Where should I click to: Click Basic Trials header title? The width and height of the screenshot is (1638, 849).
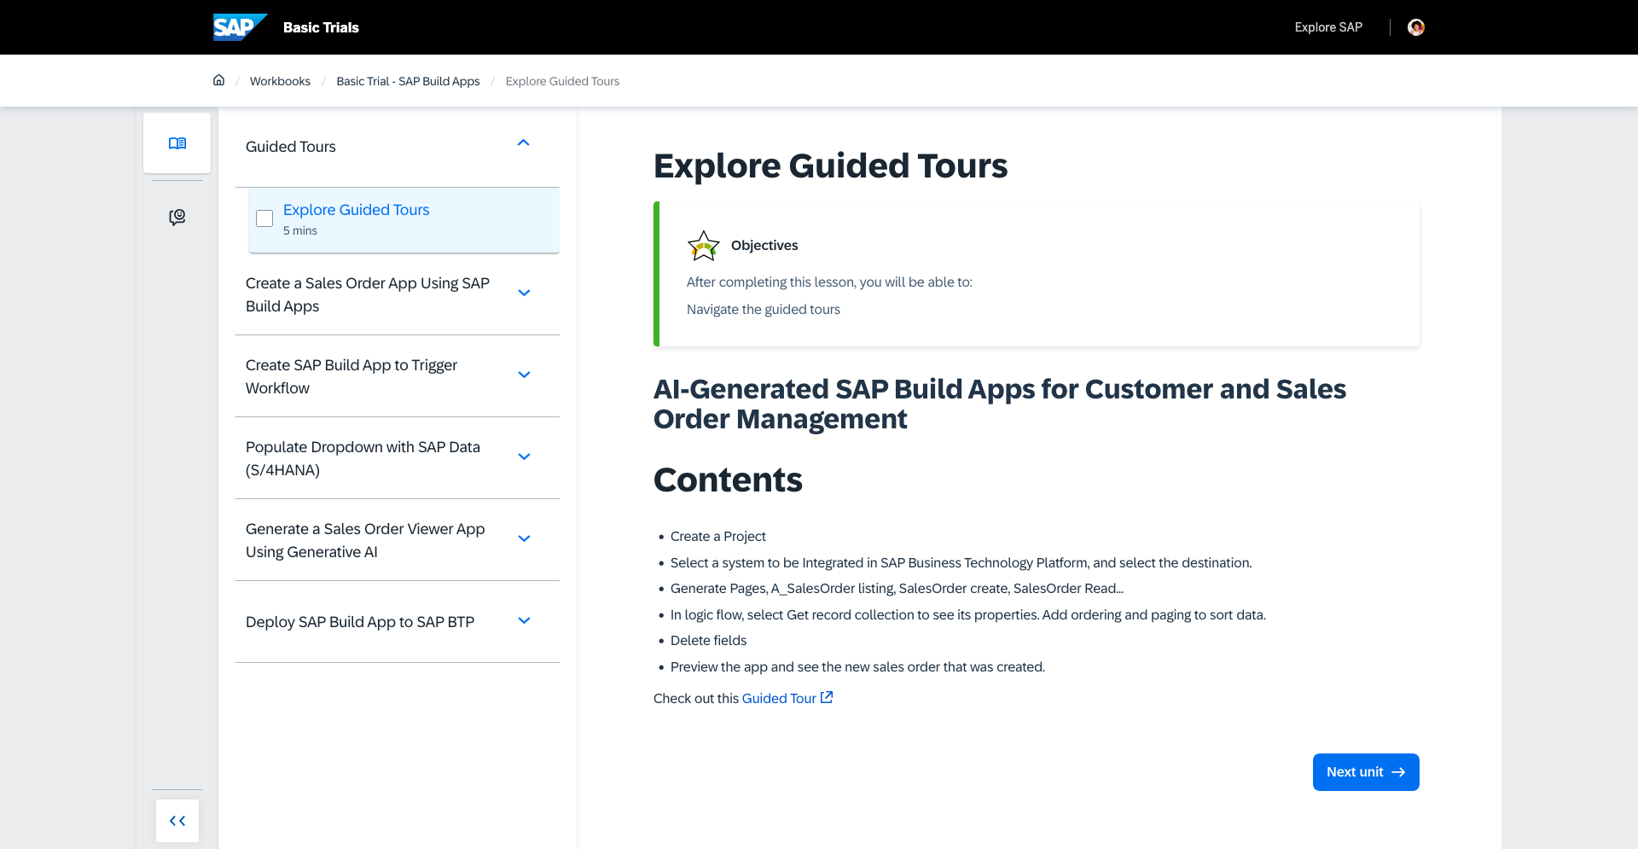tap(321, 27)
